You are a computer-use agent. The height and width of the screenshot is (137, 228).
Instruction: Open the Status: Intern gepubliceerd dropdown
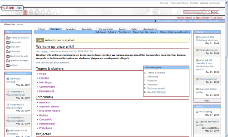tap(175, 32)
